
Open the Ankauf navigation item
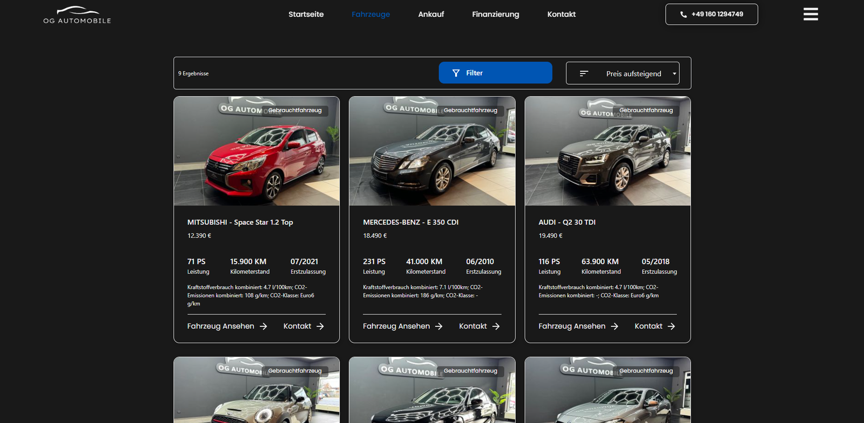(431, 15)
